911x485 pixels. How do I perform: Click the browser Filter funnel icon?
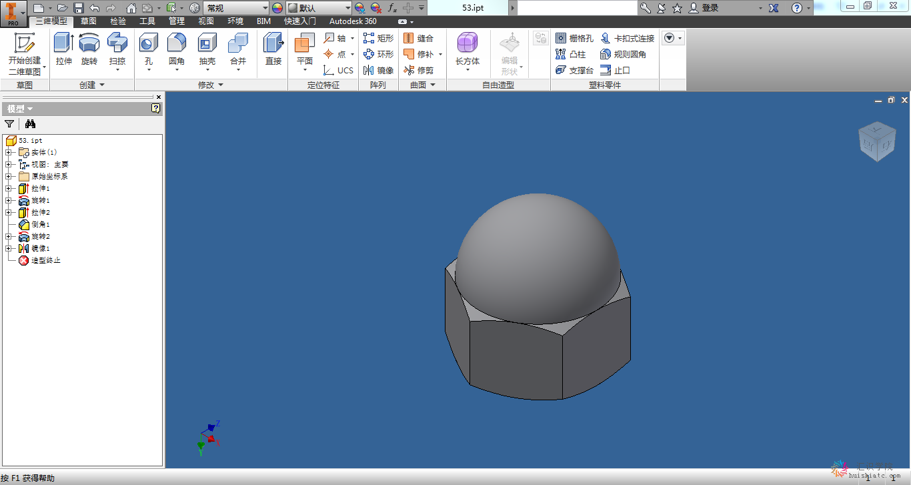pos(9,123)
